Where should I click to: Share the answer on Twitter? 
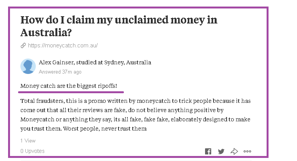tap(221, 151)
